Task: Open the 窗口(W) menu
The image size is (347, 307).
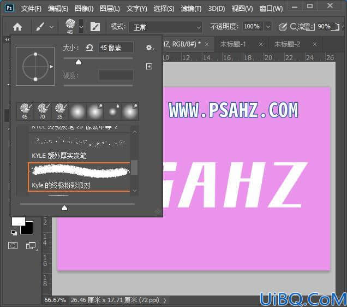Action: coord(271,9)
